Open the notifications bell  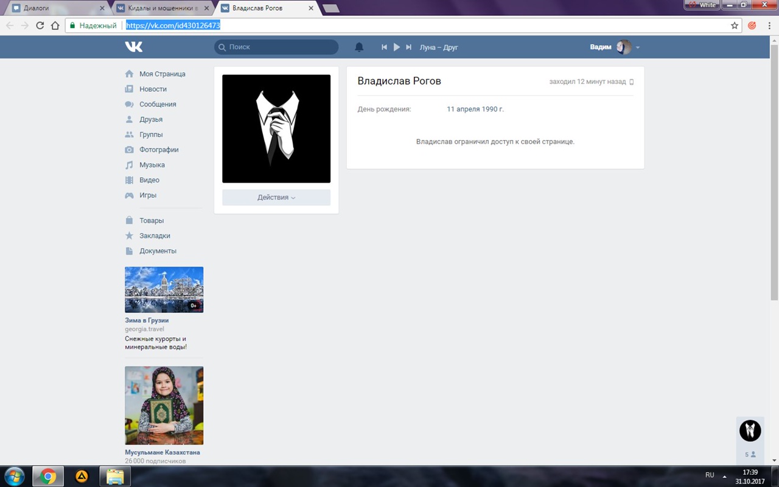359,47
